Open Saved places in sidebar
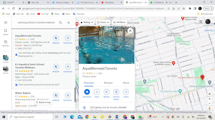Screen dimensions: 215x120 [x=6, y=32]
